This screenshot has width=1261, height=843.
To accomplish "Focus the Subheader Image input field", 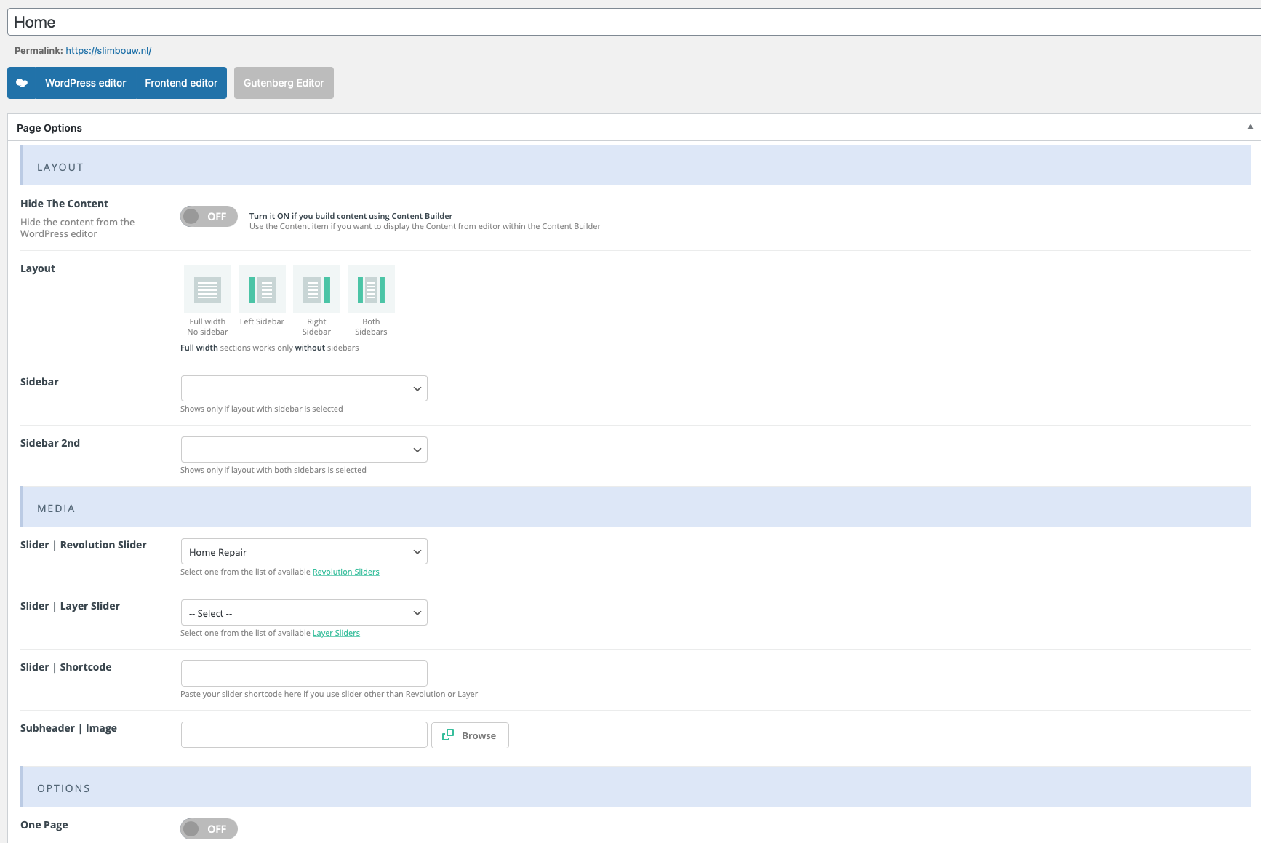I will 304,735.
